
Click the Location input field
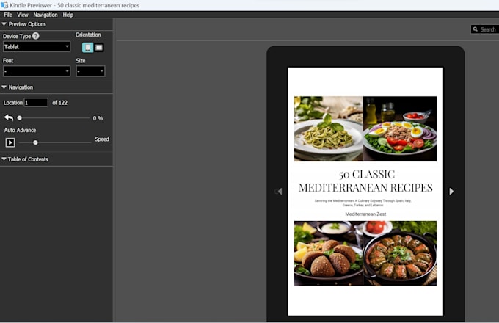[x=36, y=103]
